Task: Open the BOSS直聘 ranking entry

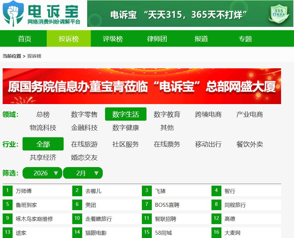Action: [167, 205]
